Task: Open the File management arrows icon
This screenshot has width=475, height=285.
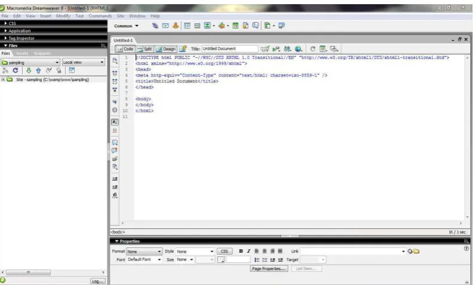Action: [287, 49]
